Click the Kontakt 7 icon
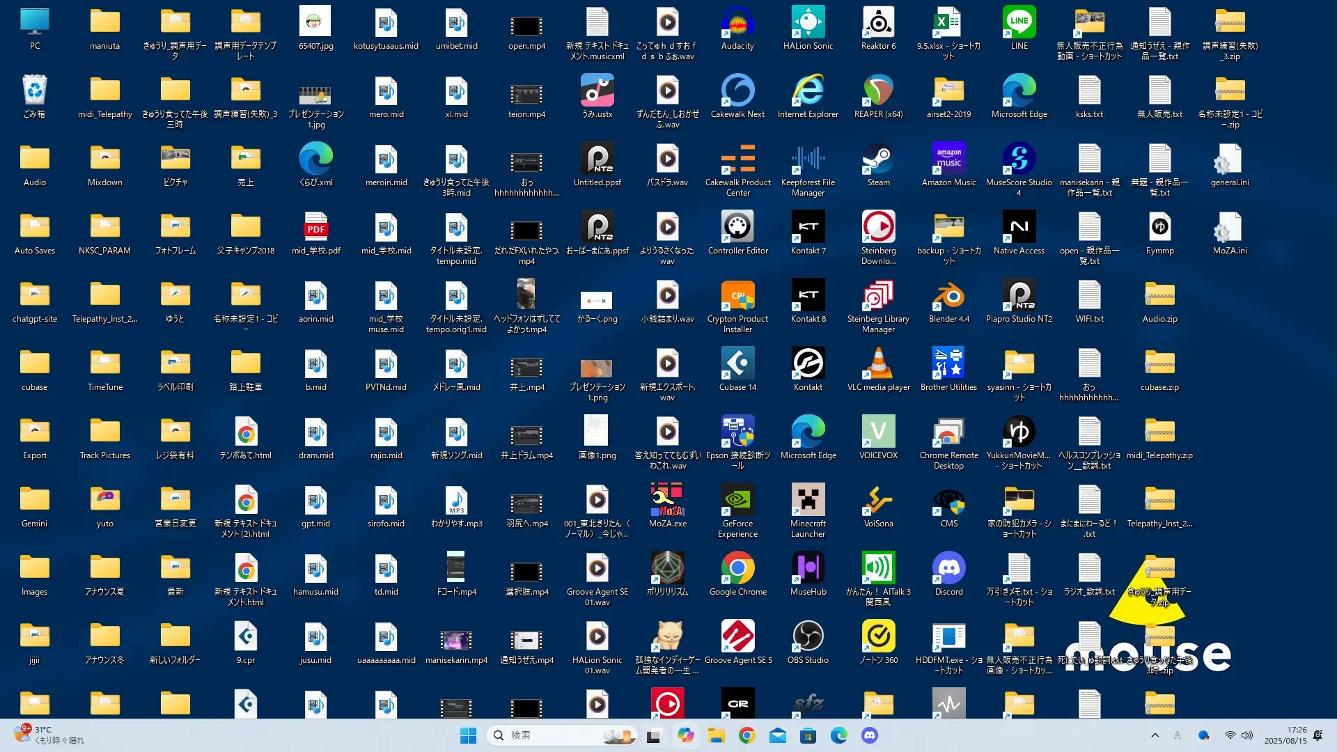Viewport: 1337px width, 752px height. click(x=808, y=230)
